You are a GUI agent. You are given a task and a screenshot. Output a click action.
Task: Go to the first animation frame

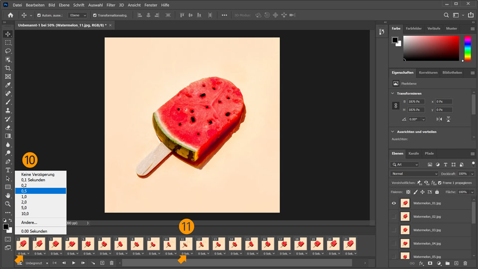55,263
